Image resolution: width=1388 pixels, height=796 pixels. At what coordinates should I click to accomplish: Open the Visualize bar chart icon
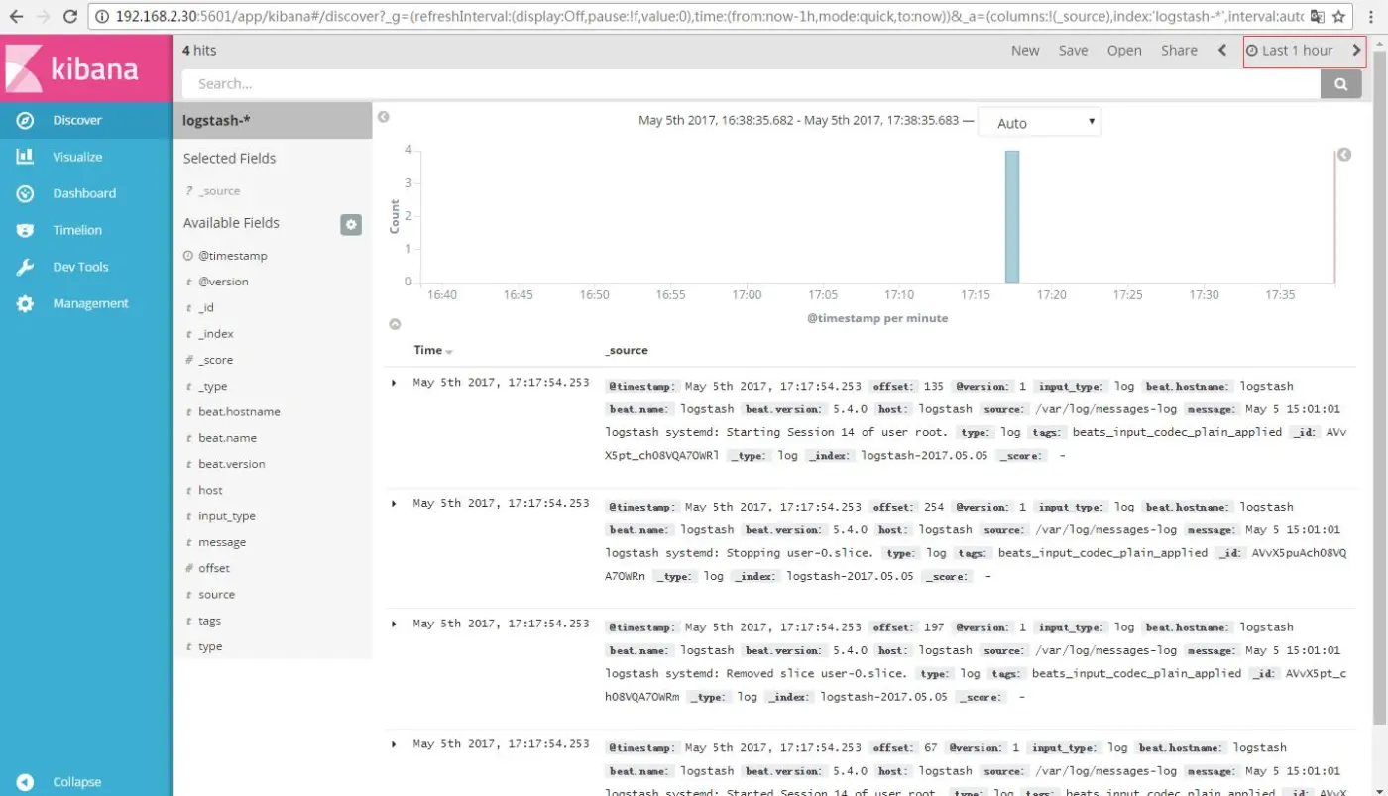(25, 157)
